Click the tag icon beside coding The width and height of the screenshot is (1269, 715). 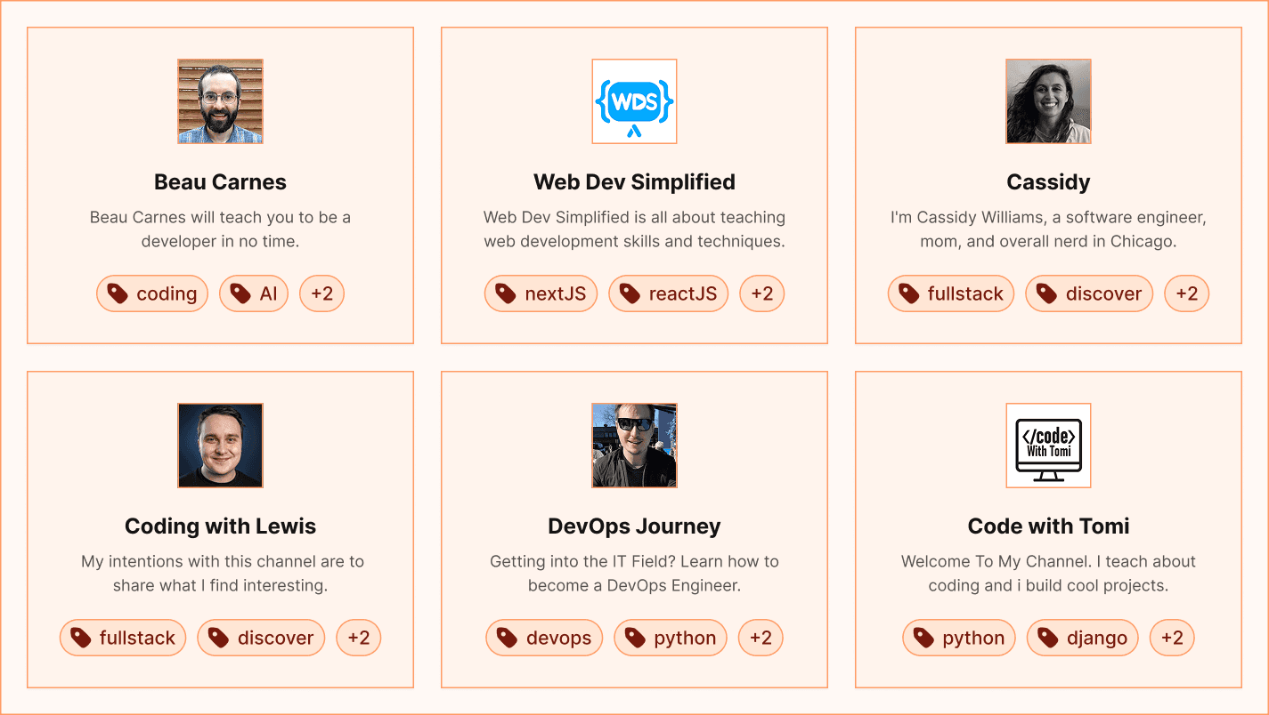118,293
